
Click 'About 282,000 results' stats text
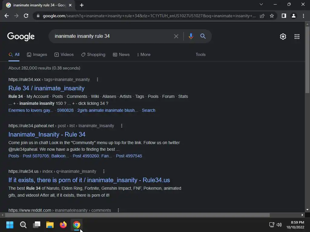point(44,68)
